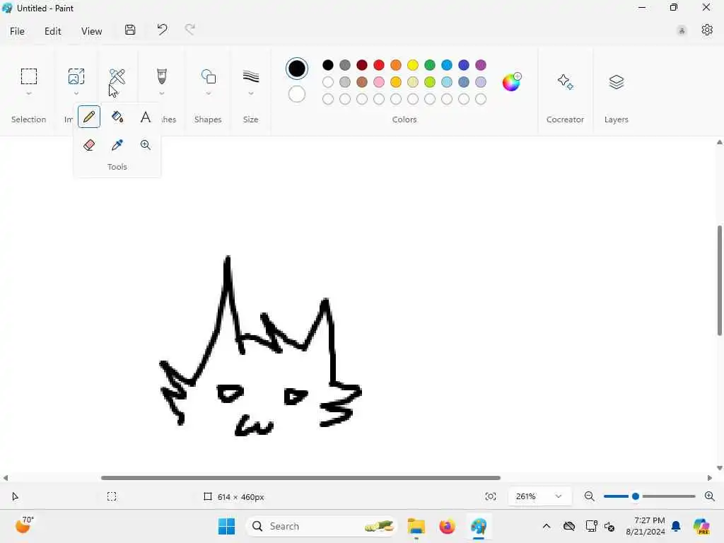Screen dimensions: 724x543
Task: Pick the purple color swatch
Action: [x=481, y=65]
